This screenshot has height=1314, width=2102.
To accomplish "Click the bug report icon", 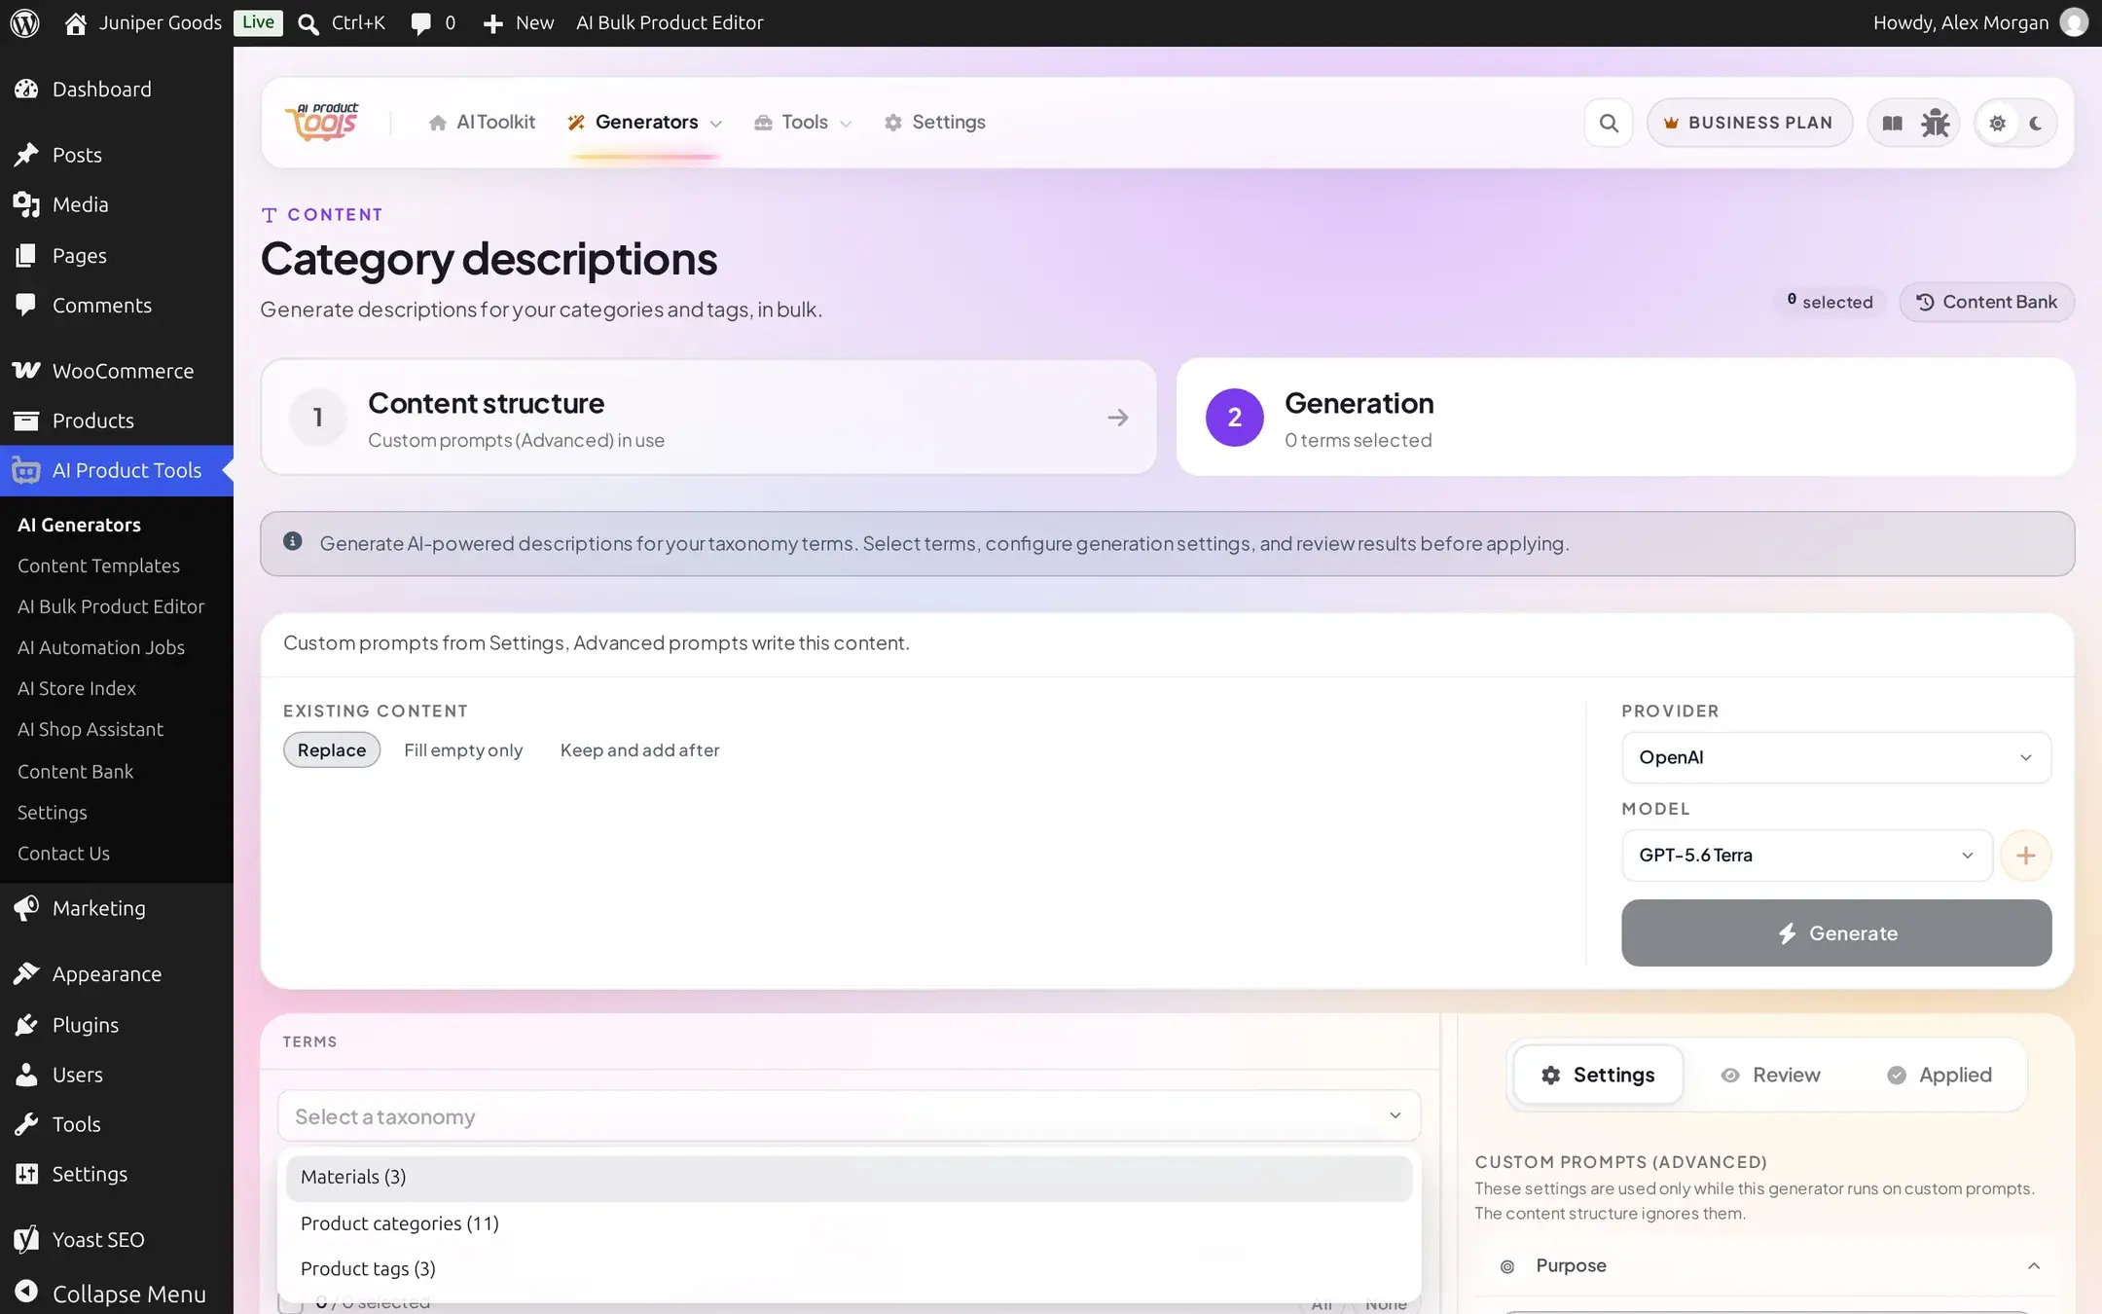I will click(1935, 123).
